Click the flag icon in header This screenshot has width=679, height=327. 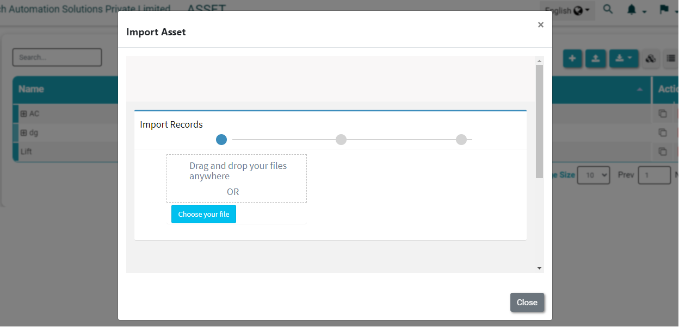pyautogui.click(x=664, y=10)
